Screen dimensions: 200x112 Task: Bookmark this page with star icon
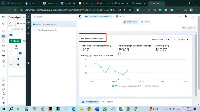[x=130, y=10]
